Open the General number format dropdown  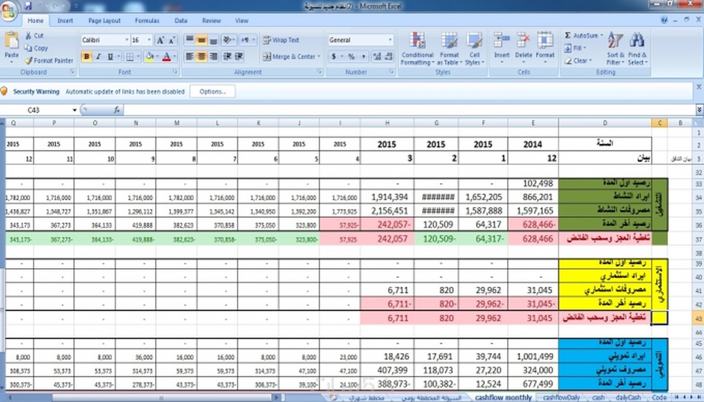(x=390, y=40)
